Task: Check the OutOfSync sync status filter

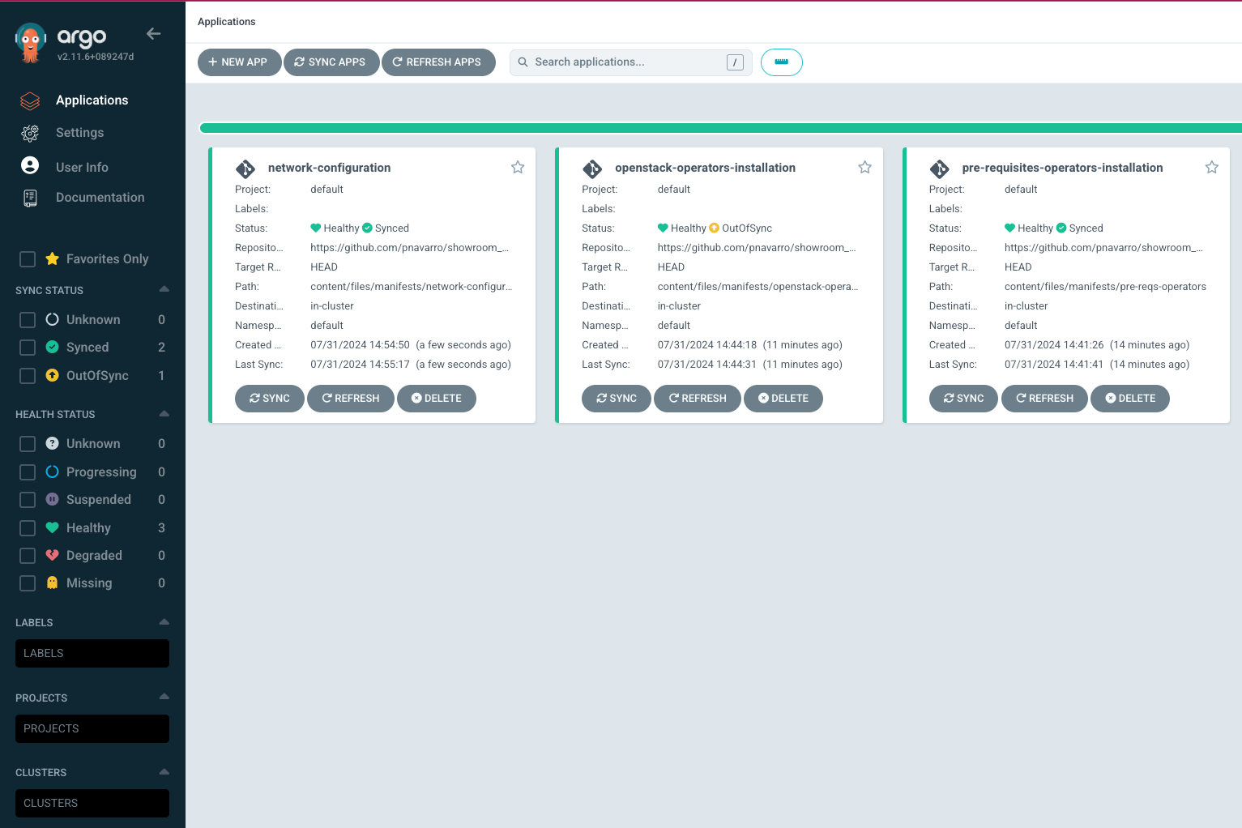Action: pos(28,376)
